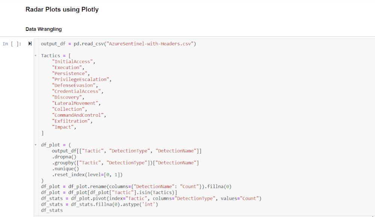Click the "PrivilegeEscalation" string in Tactics
The width and height of the screenshot is (375, 217).
tap(80, 80)
